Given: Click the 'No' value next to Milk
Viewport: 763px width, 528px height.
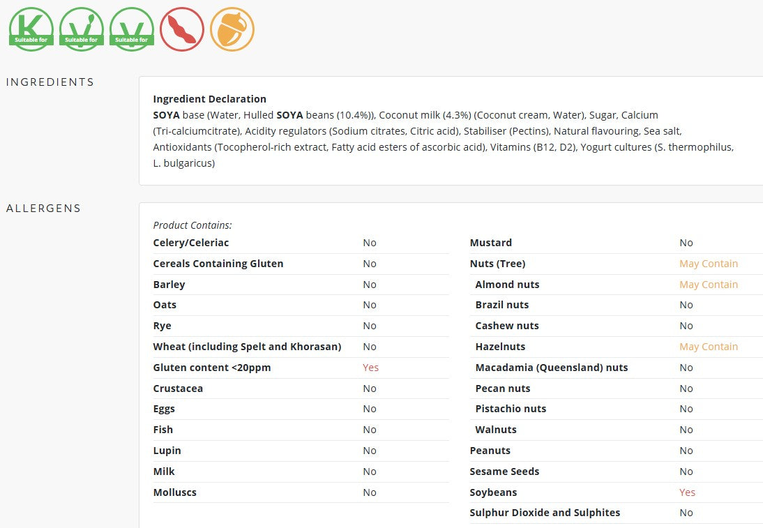Looking at the screenshot, I should [x=370, y=471].
